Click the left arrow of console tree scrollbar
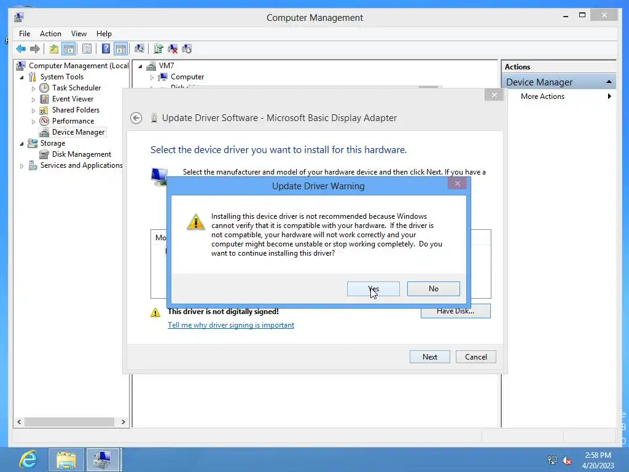Image resolution: width=629 pixels, height=472 pixels. pyautogui.click(x=19, y=422)
